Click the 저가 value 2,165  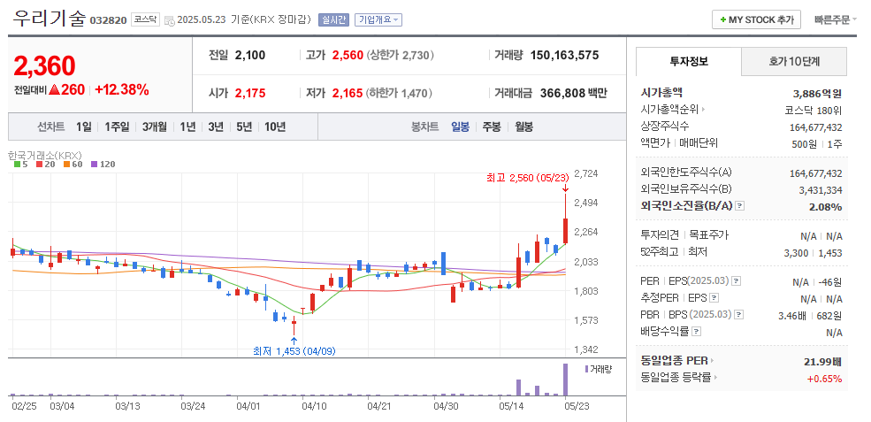point(348,93)
